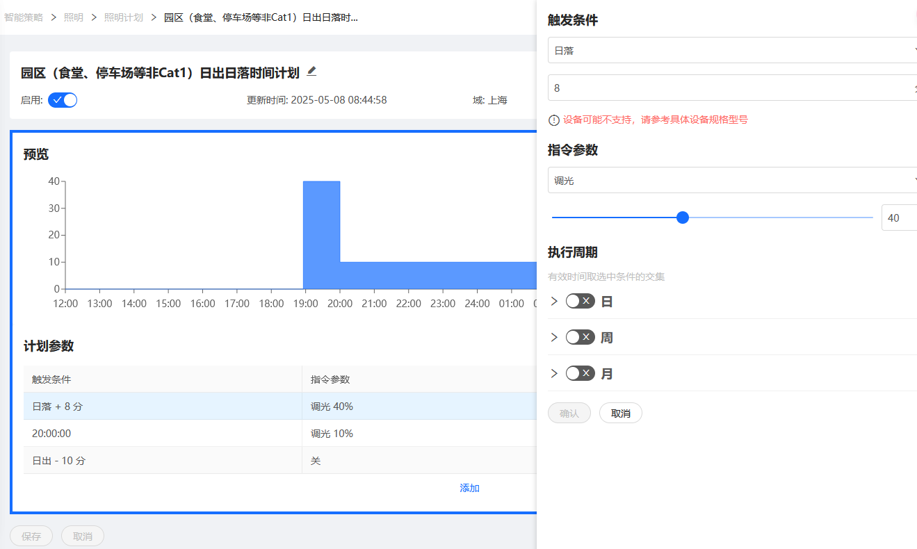This screenshot has width=917, height=549.
Task: Select the 日落 + 8 分 row
Action: coord(280,406)
